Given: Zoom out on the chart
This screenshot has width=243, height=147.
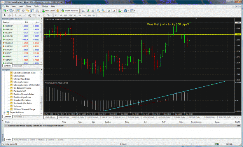Looking at the screenshot, I should [103, 11].
